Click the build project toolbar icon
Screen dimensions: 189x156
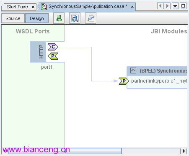(x=59, y=18)
